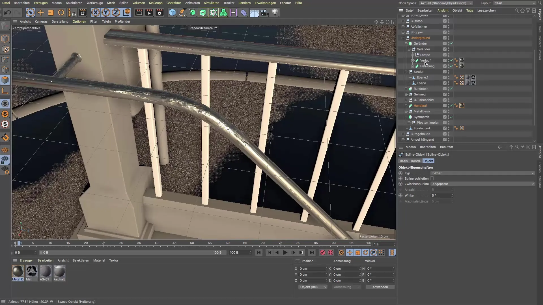Open the Node Space dropdown
This screenshot has width=543, height=305.
[446, 3]
